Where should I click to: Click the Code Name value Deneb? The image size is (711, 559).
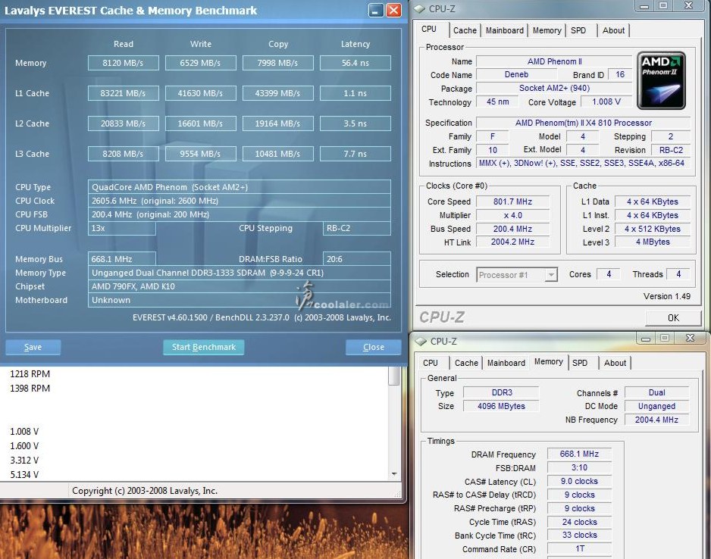tap(516, 74)
